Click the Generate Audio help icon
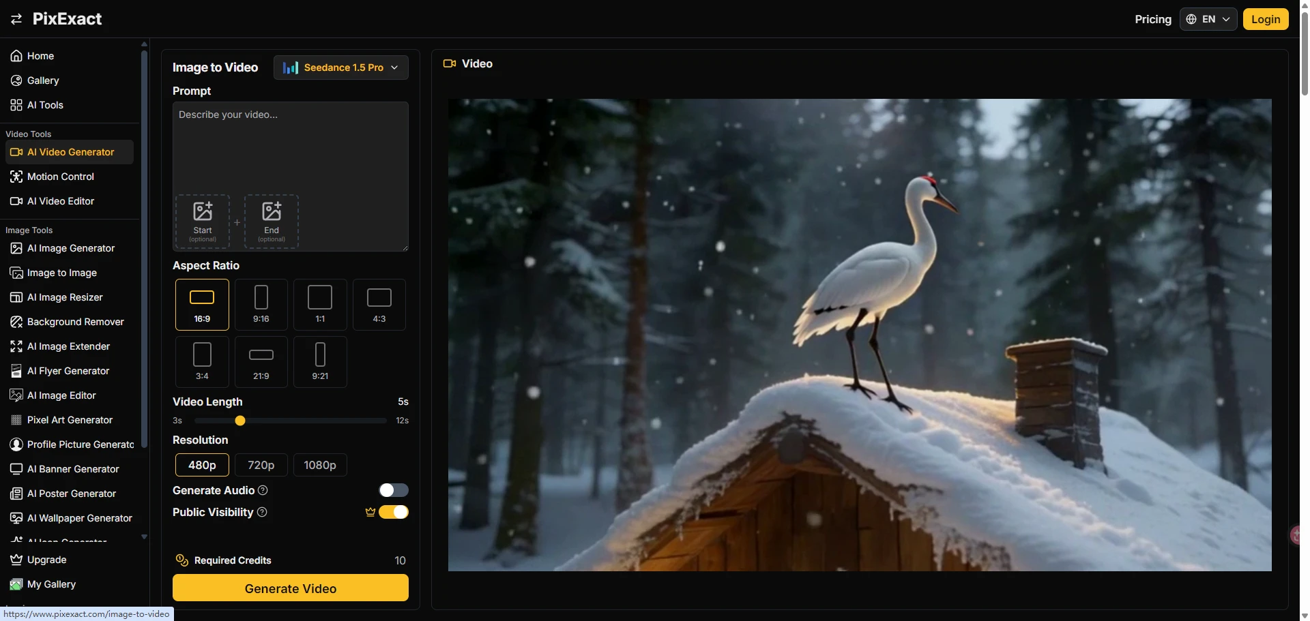The height and width of the screenshot is (621, 1310). point(263,491)
